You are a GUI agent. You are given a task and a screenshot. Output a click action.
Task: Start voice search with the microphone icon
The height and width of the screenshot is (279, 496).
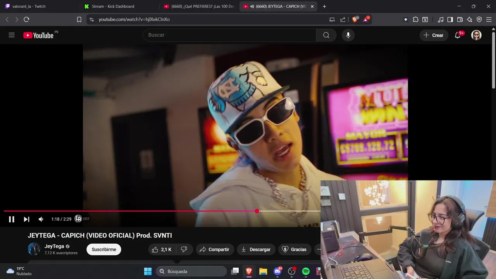tap(348, 35)
